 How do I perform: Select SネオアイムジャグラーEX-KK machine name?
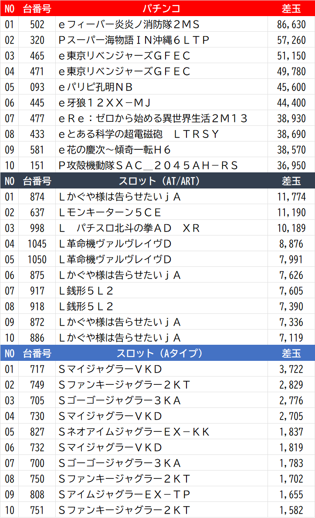[x=134, y=432]
